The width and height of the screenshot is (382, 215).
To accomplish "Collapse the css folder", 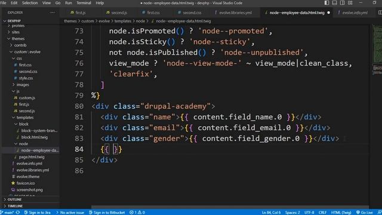I will click(x=19, y=59).
